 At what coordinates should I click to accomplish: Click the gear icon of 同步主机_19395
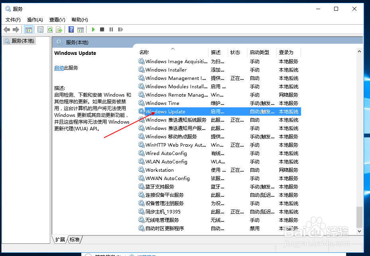coord(142,211)
